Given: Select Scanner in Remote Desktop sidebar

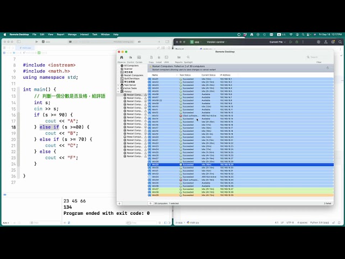Looking at the screenshot, I should pos(128,69).
